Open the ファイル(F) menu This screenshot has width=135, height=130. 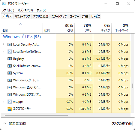[8, 10]
